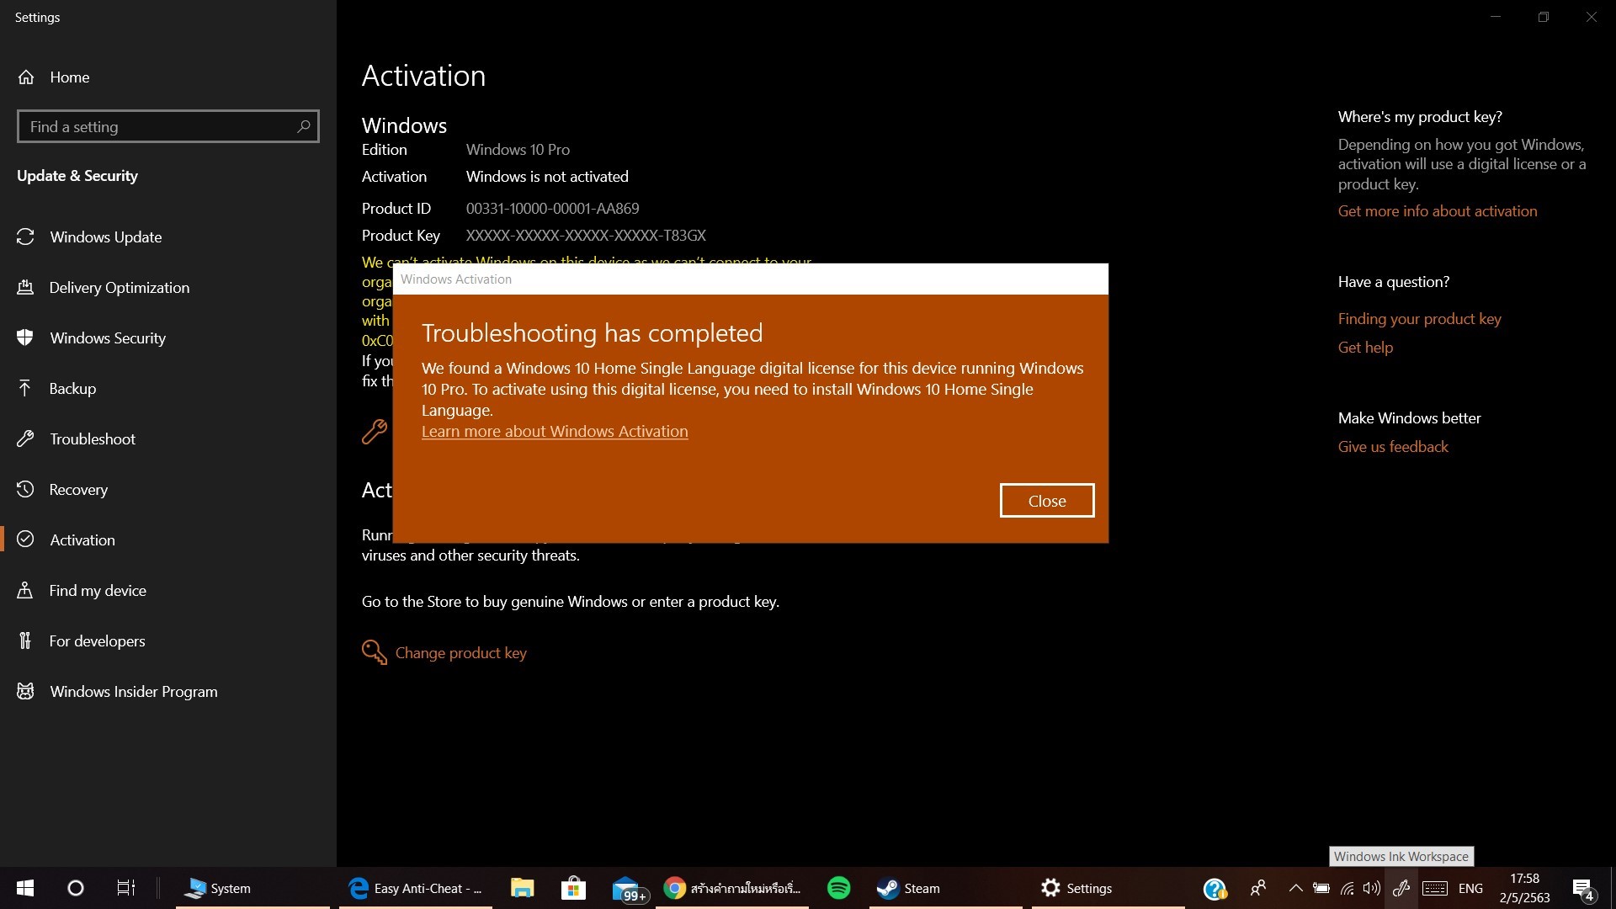This screenshot has height=909, width=1616.
Task: Open Windows Ink Workspace
Action: (1401, 888)
